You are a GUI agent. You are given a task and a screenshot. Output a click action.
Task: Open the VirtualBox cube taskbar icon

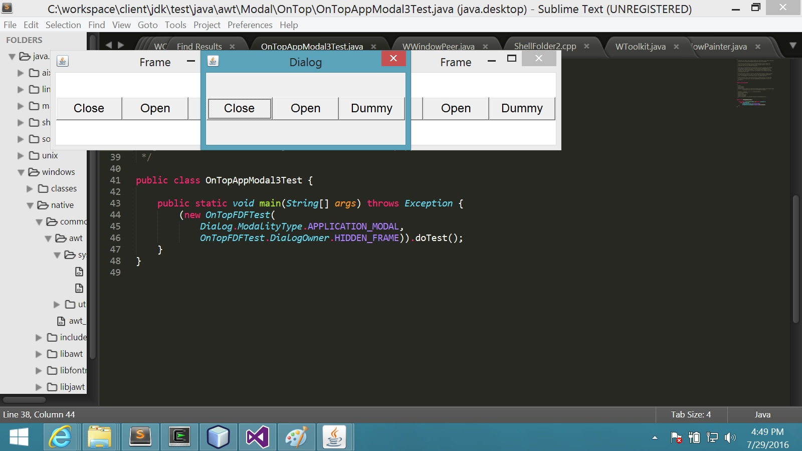point(218,437)
